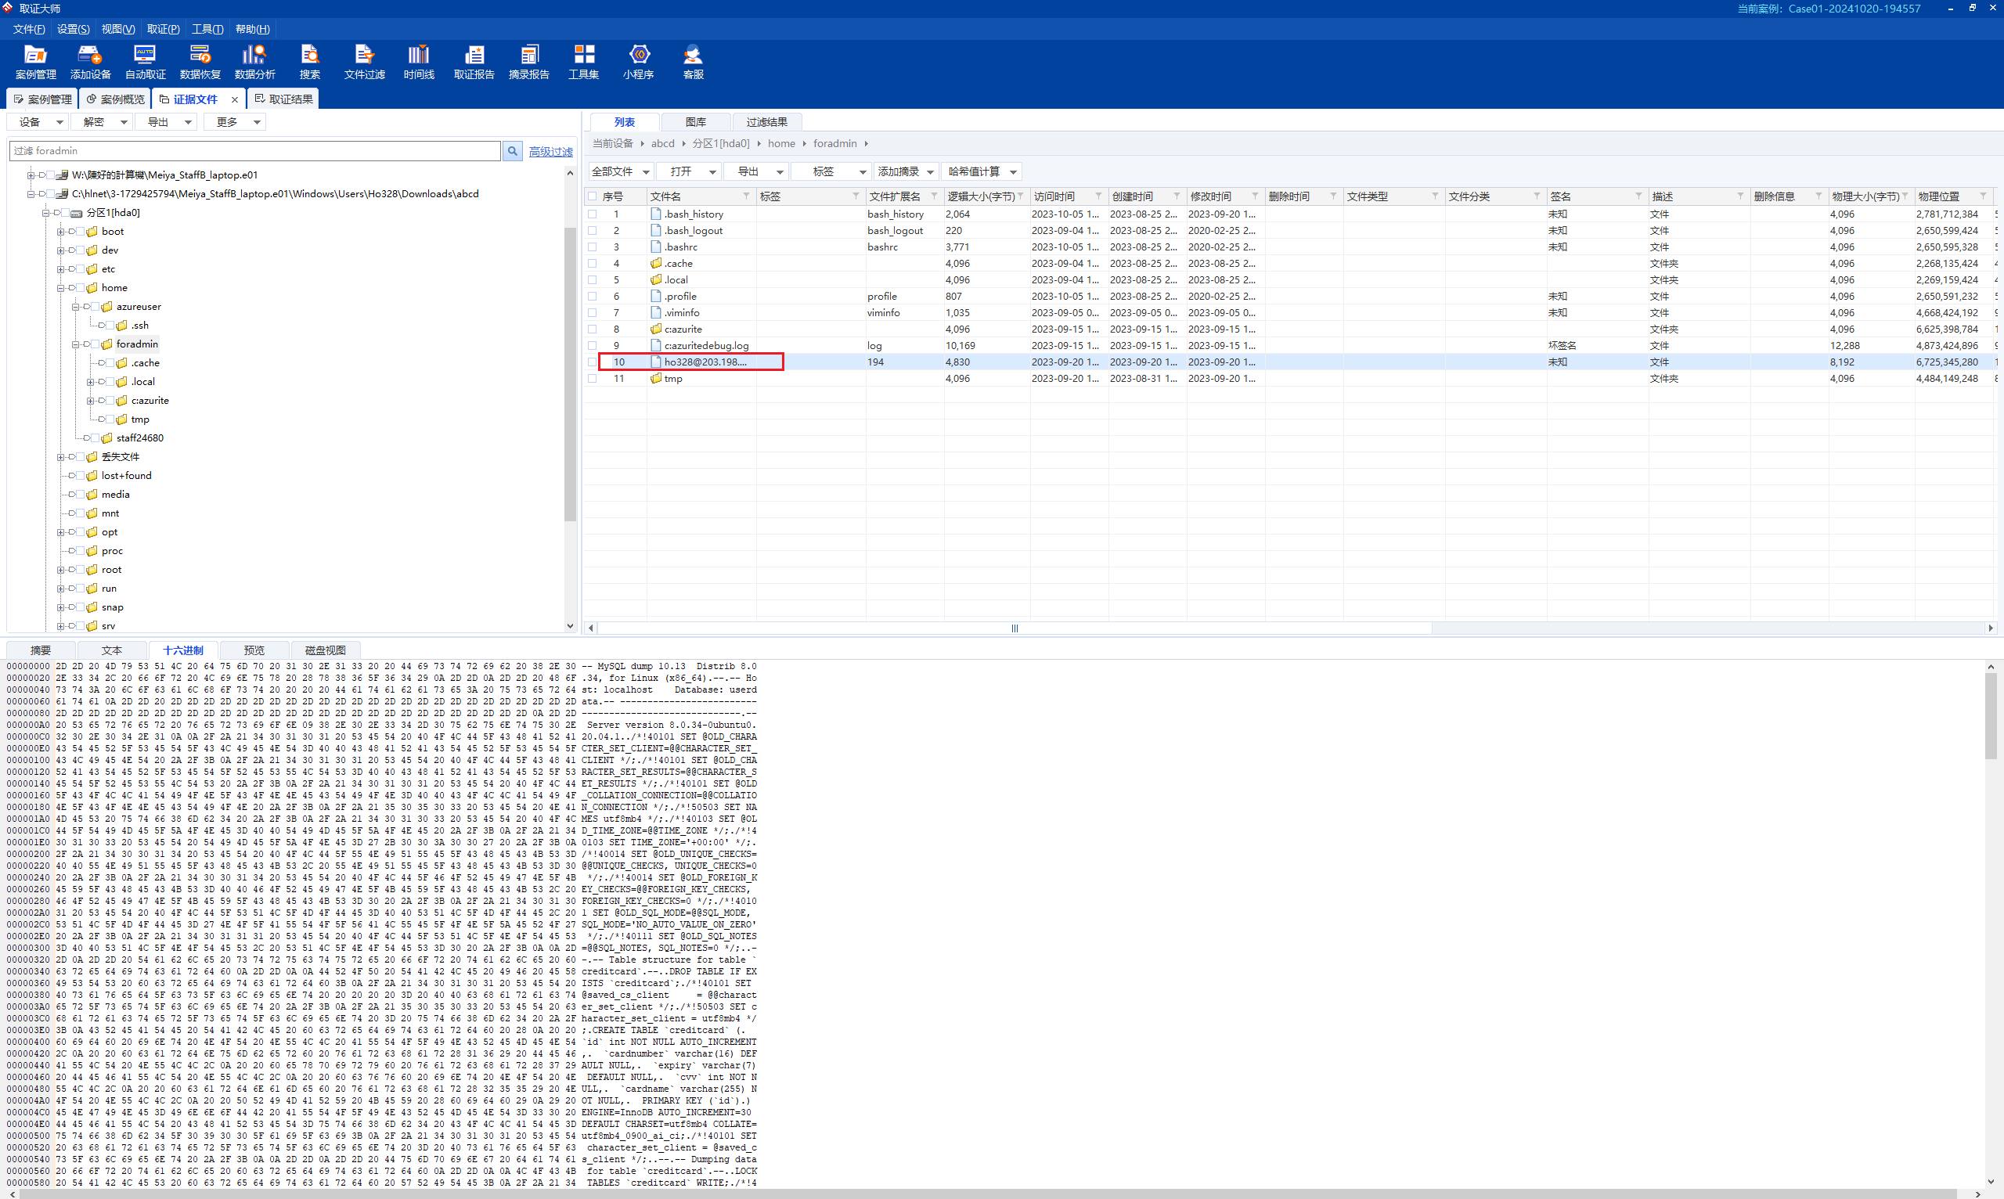The width and height of the screenshot is (2004, 1199).
Task: Click the 添加摘录 button
Action: (x=905, y=171)
